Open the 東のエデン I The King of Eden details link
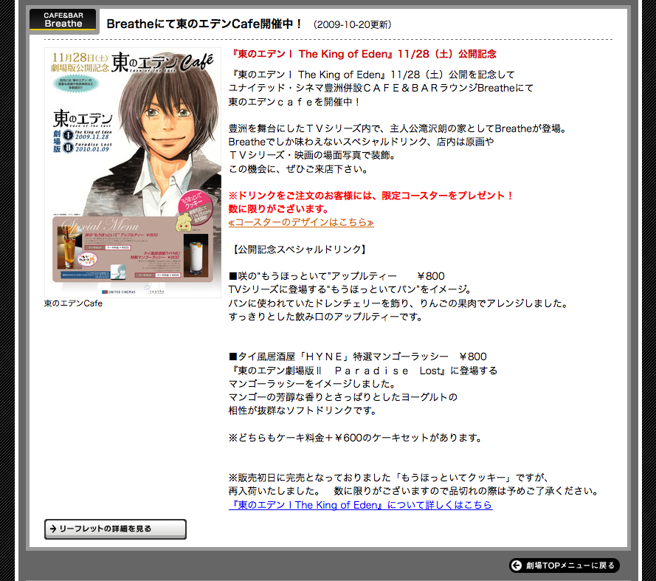The height and width of the screenshot is (581, 656). click(x=360, y=505)
